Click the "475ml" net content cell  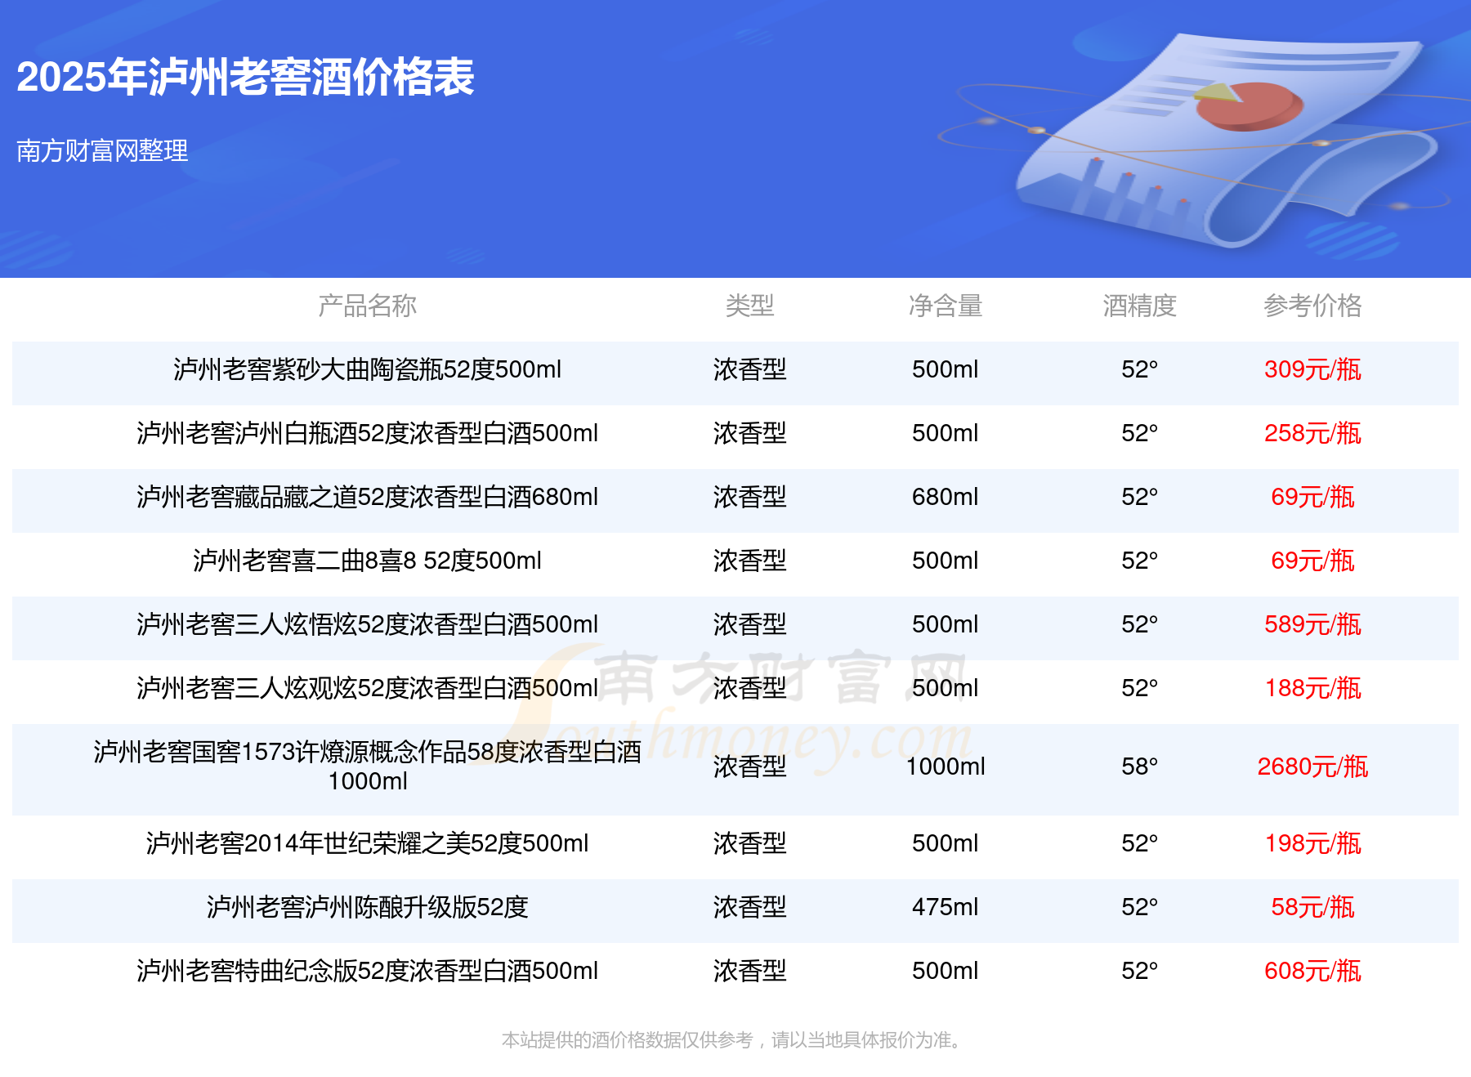tap(946, 907)
